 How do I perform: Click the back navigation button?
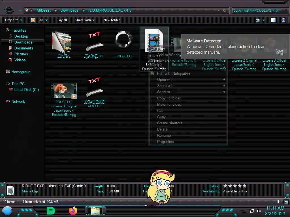[9, 10]
